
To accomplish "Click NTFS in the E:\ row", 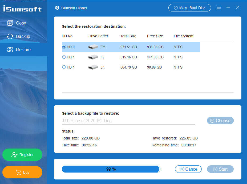I will (178, 47).
